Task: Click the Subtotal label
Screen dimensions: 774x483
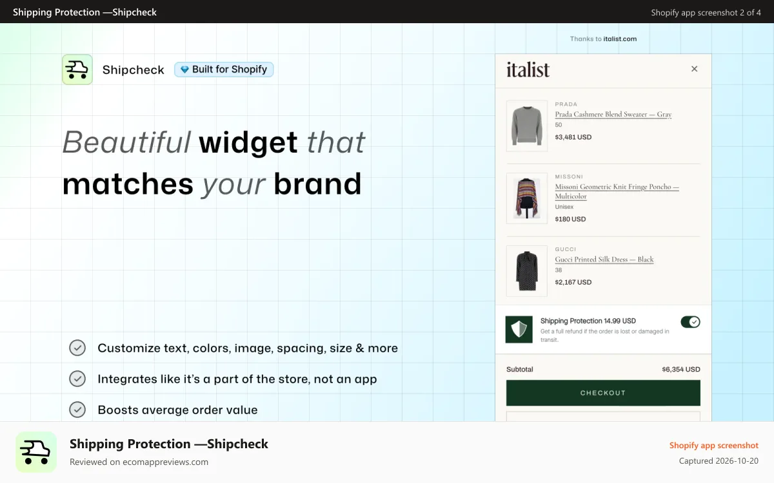Action: [x=520, y=370]
